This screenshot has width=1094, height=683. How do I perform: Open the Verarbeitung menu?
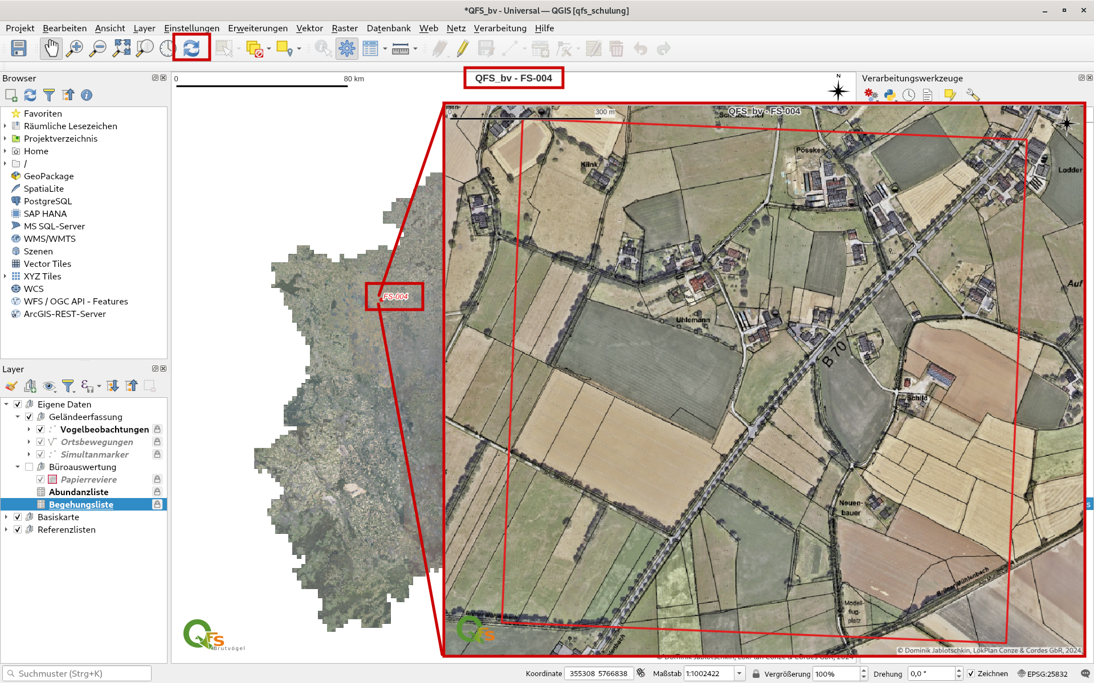point(500,28)
